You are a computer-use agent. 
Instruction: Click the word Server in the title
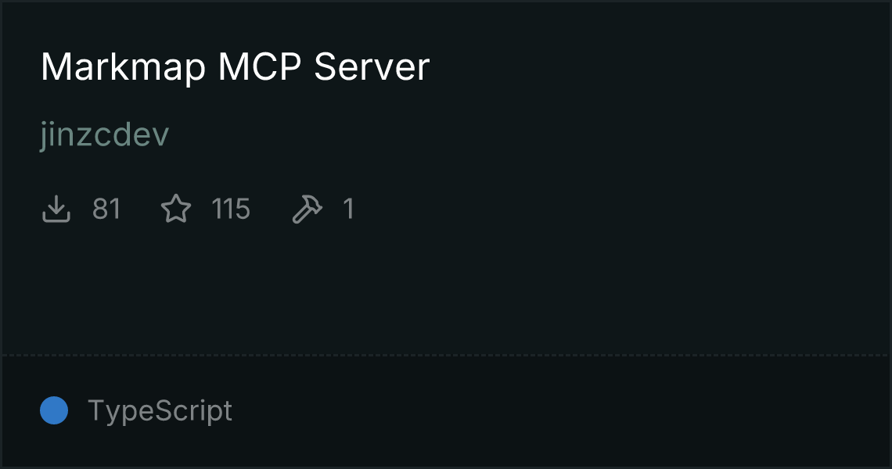point(372,67)
